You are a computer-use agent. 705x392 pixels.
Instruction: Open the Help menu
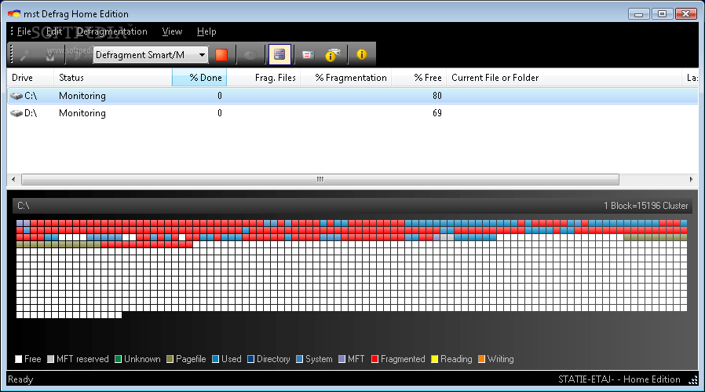[206, 31]
